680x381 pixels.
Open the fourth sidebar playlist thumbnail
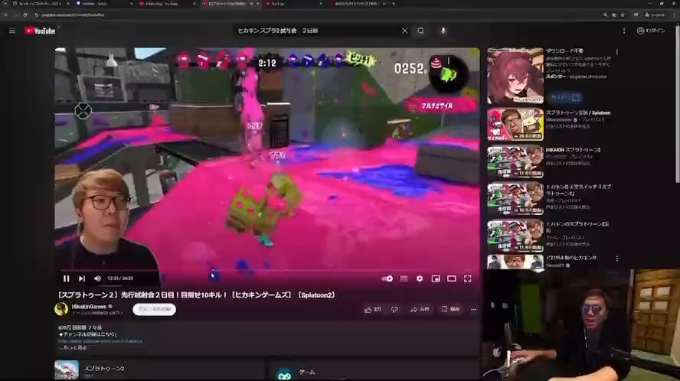coord(515,199)
